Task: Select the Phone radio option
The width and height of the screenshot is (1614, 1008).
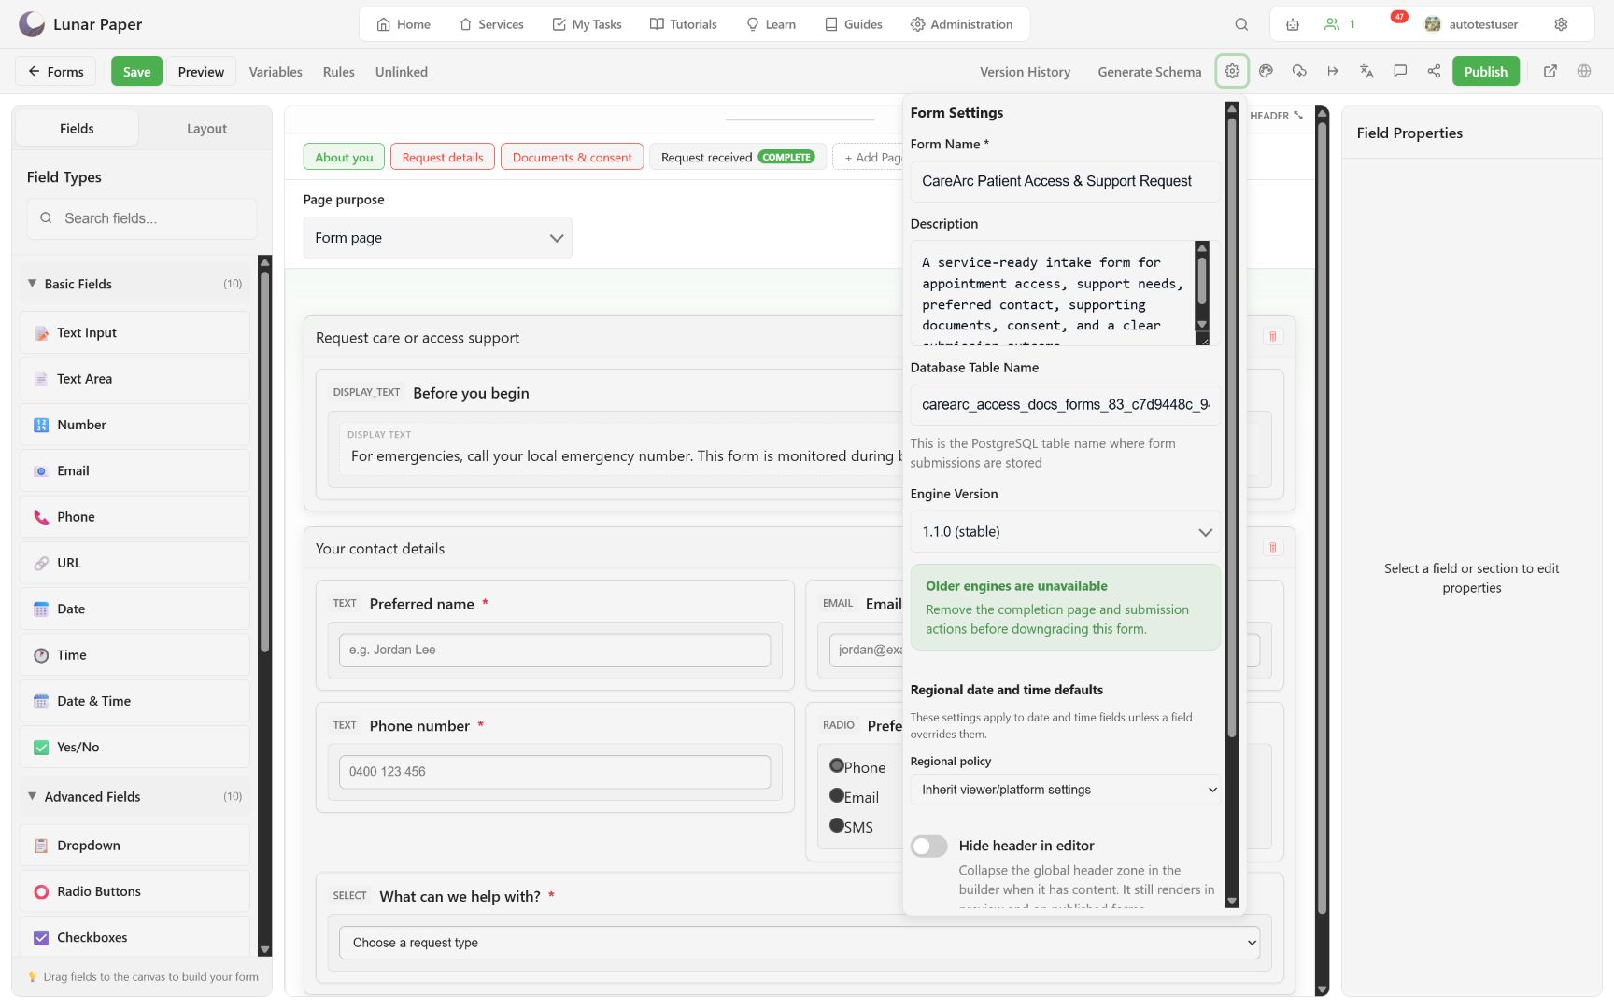Action: point(837,765)
